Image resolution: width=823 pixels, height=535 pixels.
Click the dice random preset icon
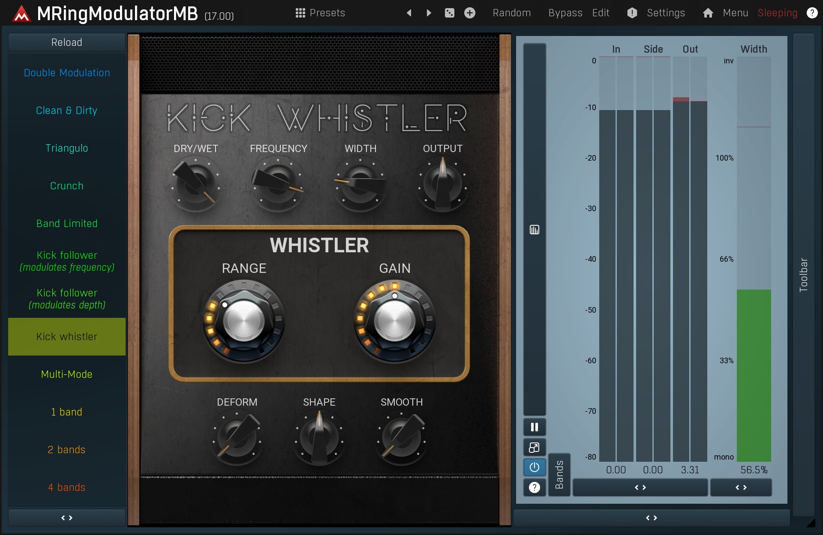[x=449, y=13]
